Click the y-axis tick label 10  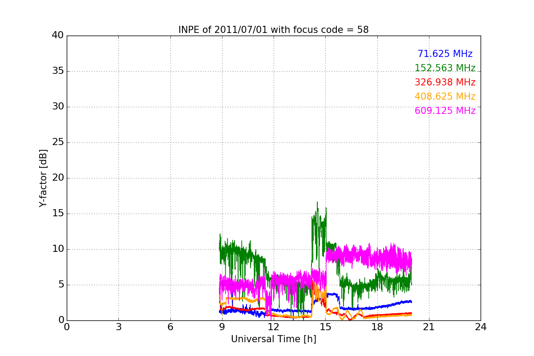point(58,249)
